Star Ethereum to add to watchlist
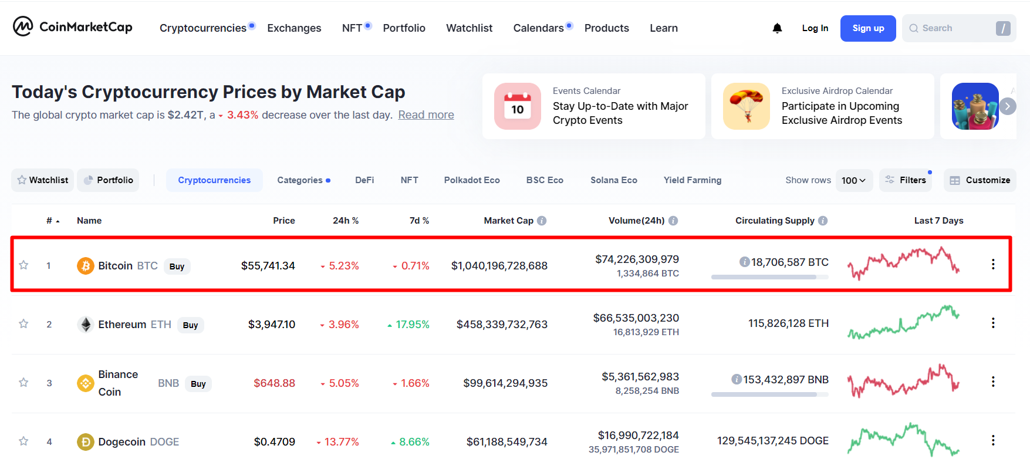This screenshot has height=469, width=1030. coord(23,323)
